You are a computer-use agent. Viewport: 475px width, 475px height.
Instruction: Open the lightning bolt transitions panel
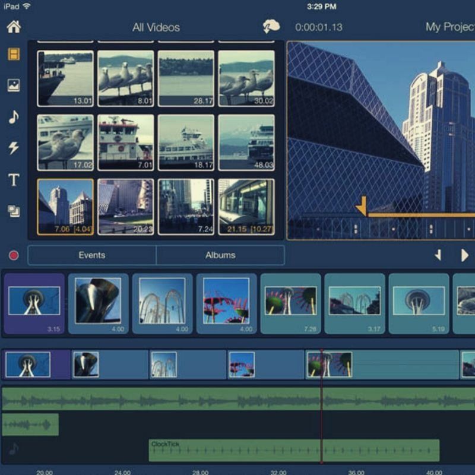point(13,148)
